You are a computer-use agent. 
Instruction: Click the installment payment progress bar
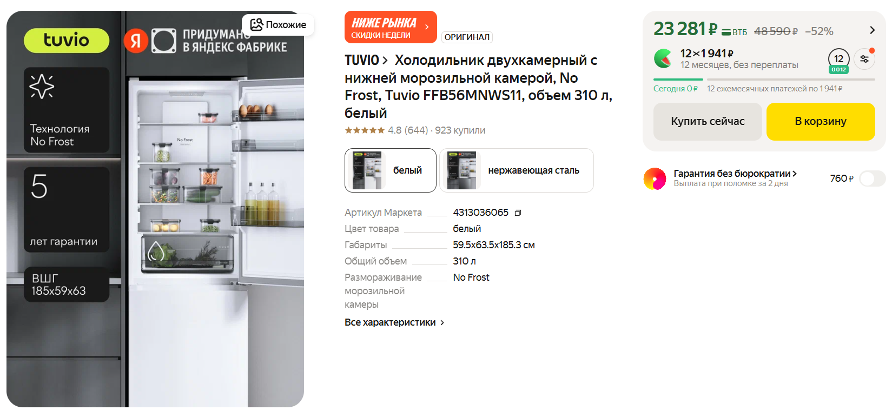tap(764, 80)
